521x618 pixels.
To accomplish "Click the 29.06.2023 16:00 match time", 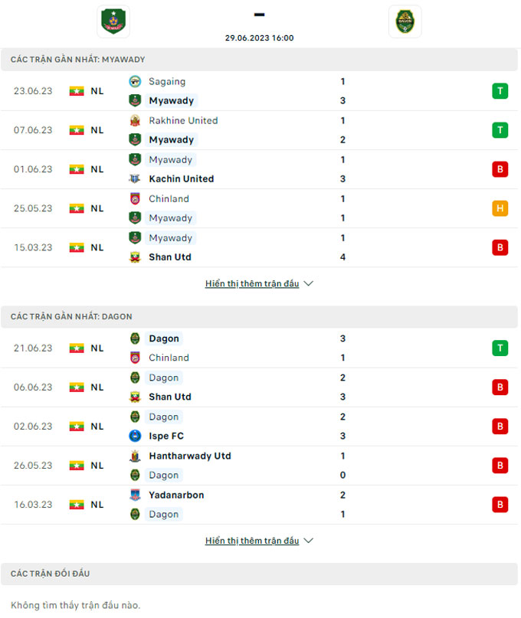I will [259, 38].
